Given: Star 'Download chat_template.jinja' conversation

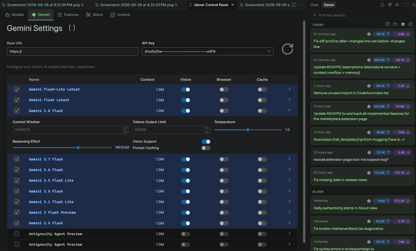Looking at the screenshot, I should [369, 132].
